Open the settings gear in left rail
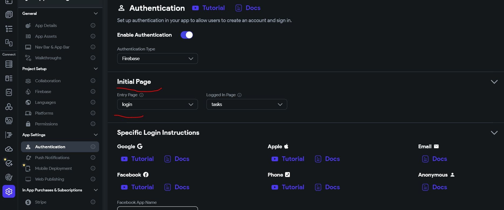This screenshot has height=210, width=504. click(9, 191)
